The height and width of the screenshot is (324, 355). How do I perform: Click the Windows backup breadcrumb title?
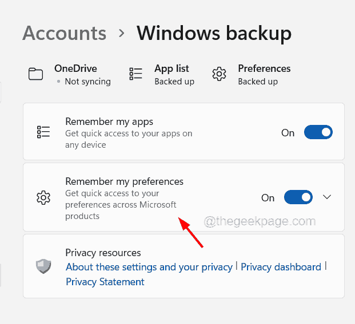pos(214,33)
